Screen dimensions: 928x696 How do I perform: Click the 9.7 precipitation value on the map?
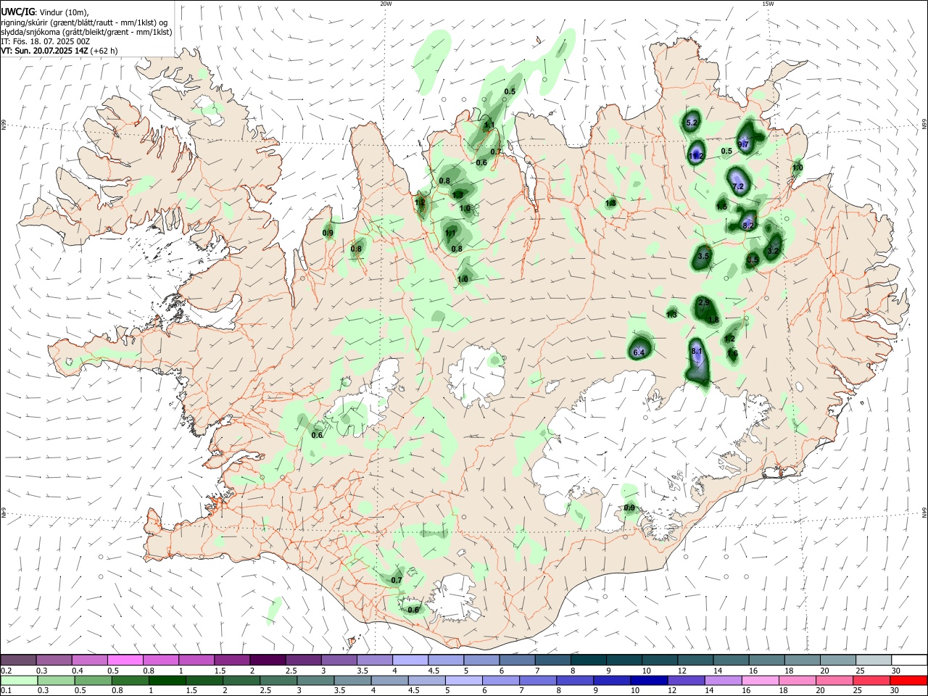click(x=743, y=144)
